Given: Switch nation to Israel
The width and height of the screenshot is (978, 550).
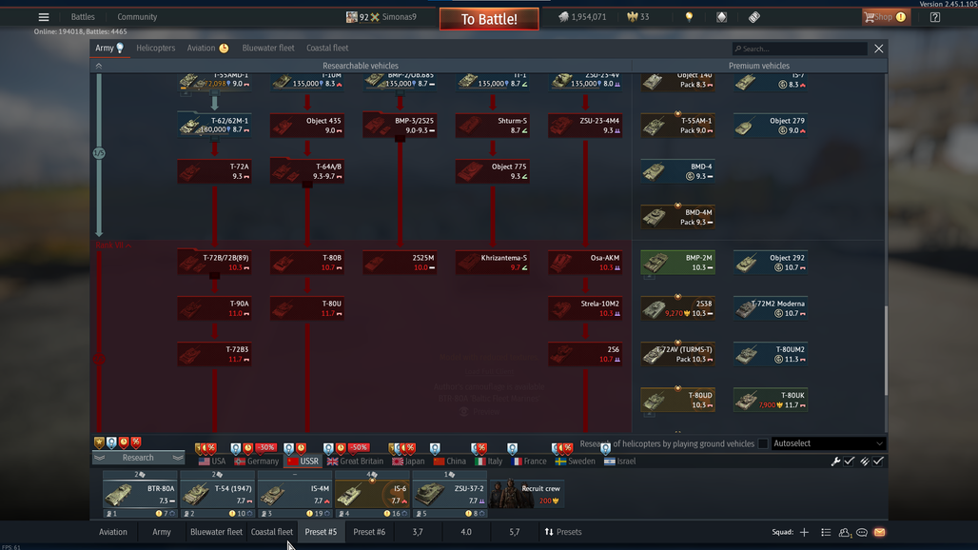Looking at the screenshot, I should point(620,462).
